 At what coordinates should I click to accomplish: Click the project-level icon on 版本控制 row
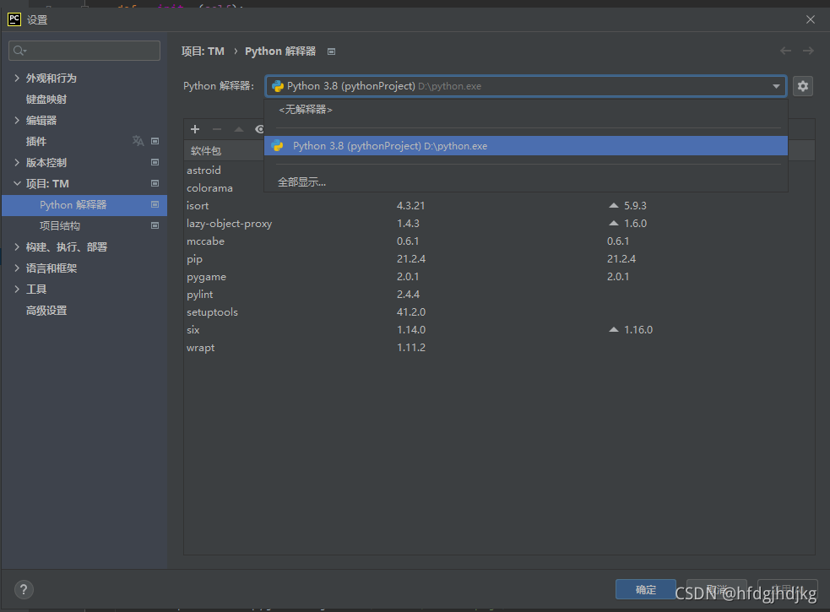point(155,162)
